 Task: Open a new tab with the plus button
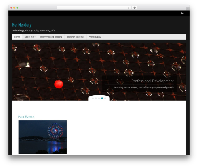188,9
